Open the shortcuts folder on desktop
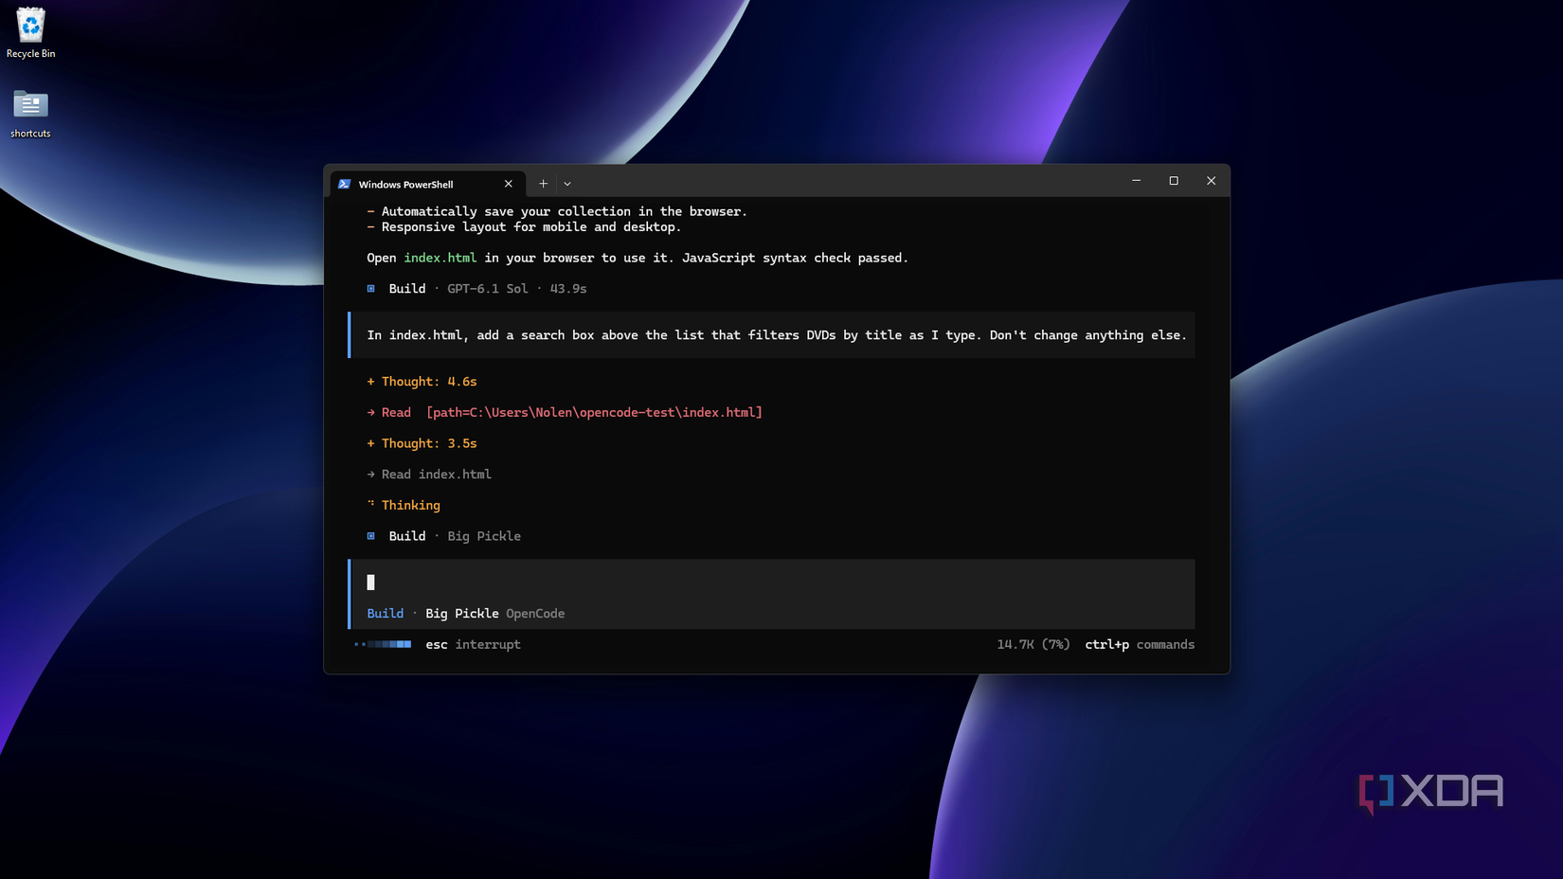 tap(30, 114)
